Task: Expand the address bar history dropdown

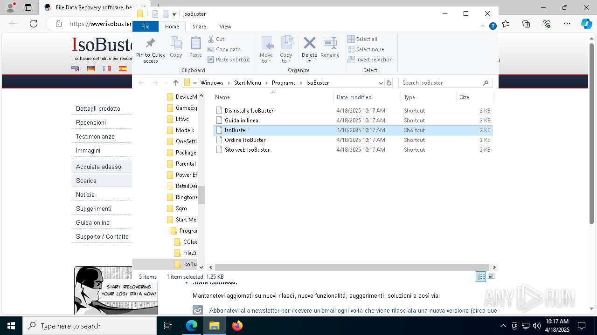Action: click(381, 83)
